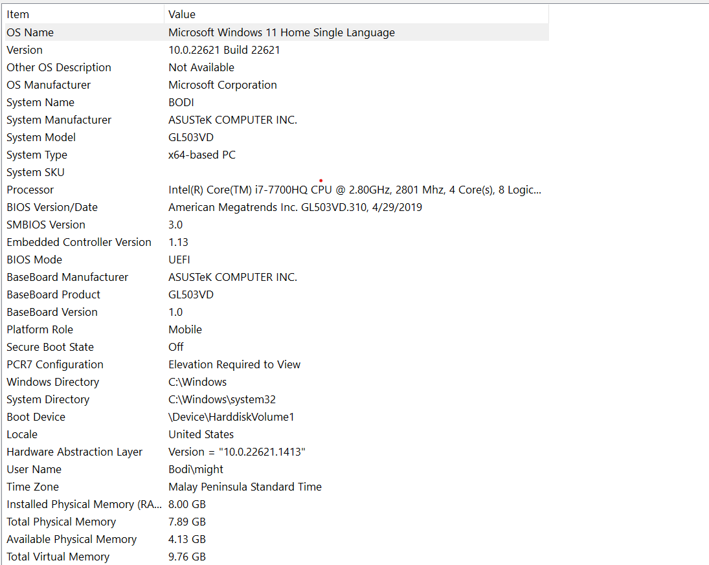Click the 4.13 GB value

pos(186,539)
